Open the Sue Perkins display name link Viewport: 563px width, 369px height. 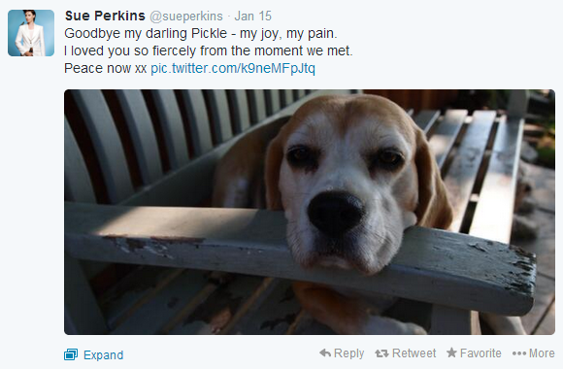(105, 16)
